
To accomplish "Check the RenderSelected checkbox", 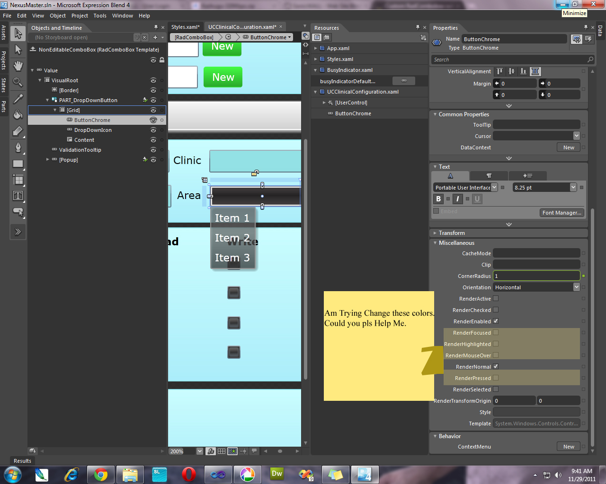I will pos(496,389).
